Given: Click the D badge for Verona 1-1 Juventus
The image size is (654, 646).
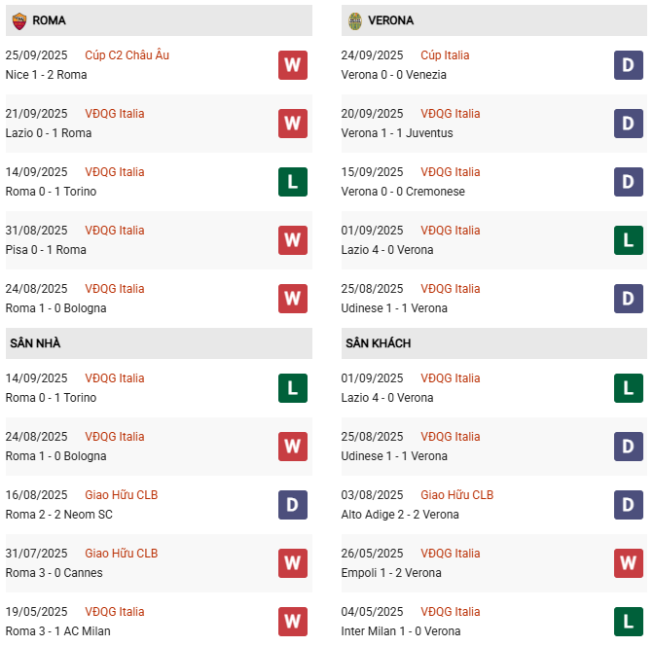Looking at the screenshot, I should point(629,124).
